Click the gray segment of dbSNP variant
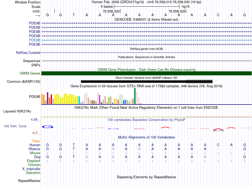 coord(199,82)
